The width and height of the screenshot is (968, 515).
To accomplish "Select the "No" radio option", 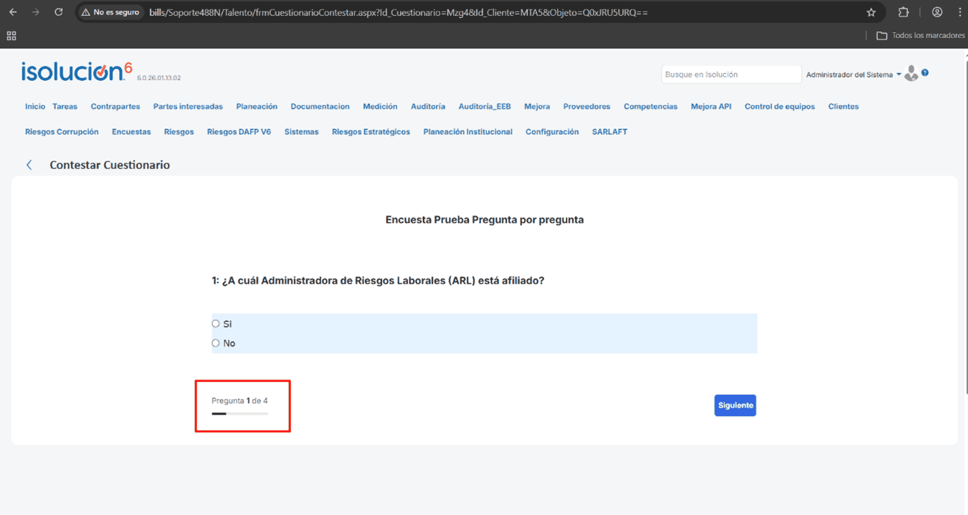I will pos(216,343).
